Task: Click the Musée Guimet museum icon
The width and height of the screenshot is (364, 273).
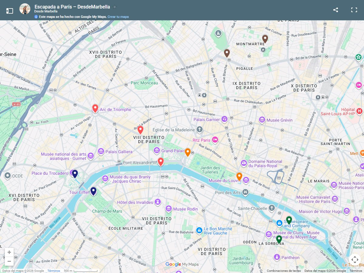Action: [x=90, y=156]
